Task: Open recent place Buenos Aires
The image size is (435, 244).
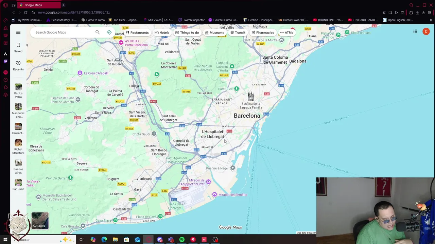Action: click(18, 167)
